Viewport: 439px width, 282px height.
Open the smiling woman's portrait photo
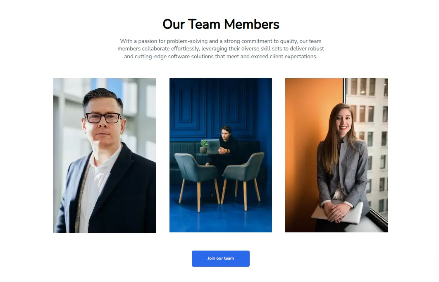[336, 155]
